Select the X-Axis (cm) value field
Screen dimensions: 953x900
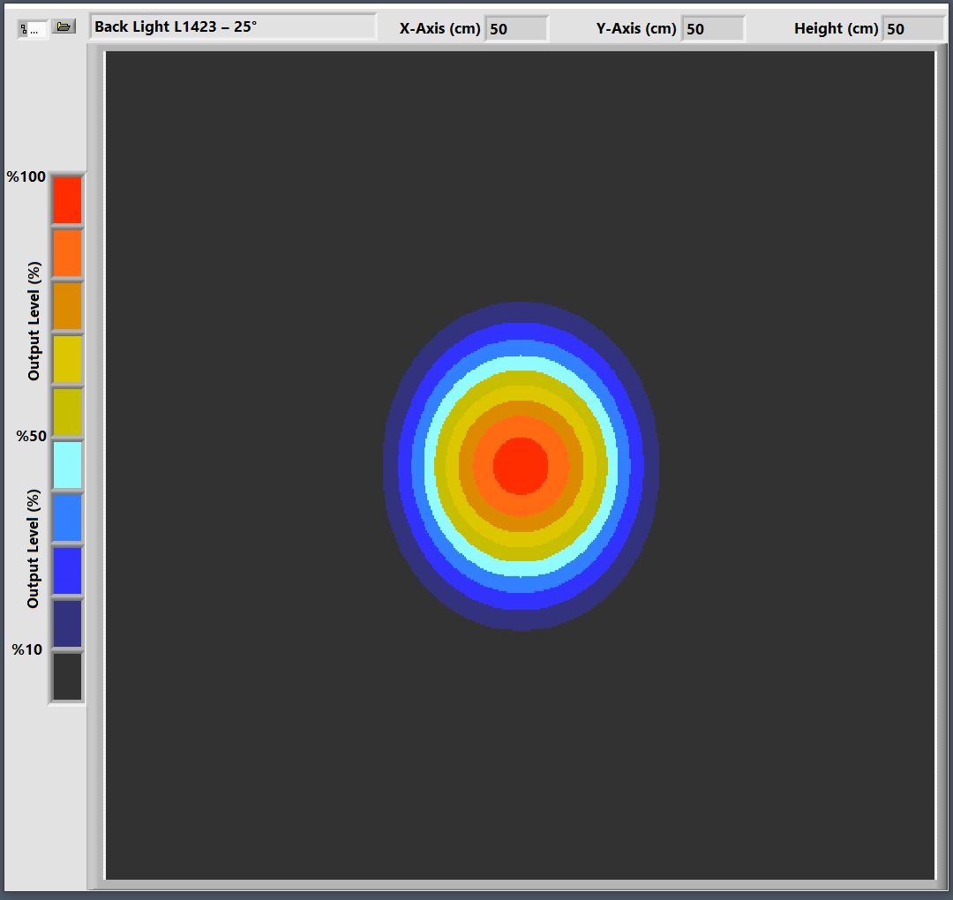click(516, 29)
